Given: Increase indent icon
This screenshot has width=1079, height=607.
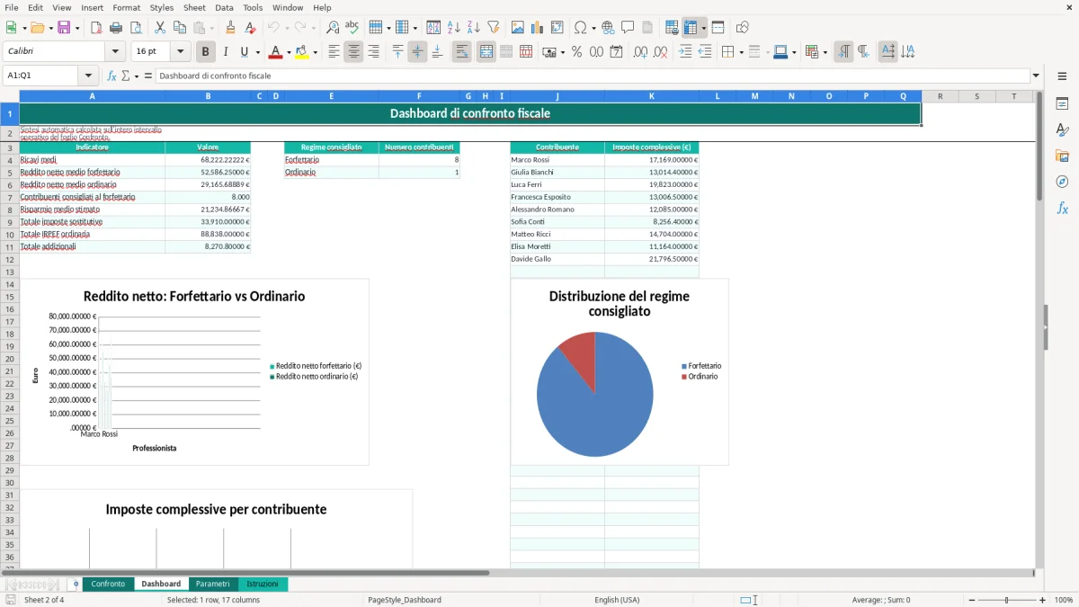Looking at the screenshot, I should click(685, 52).
